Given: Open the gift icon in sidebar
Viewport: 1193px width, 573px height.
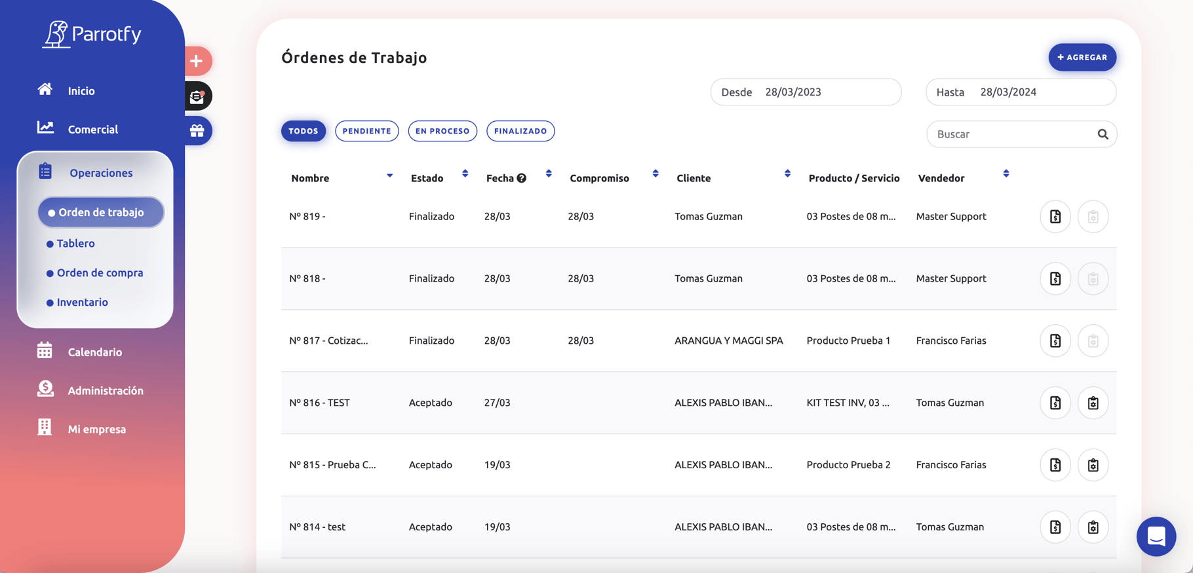Looking at the screenshot, I should click(x=197, y=131).
